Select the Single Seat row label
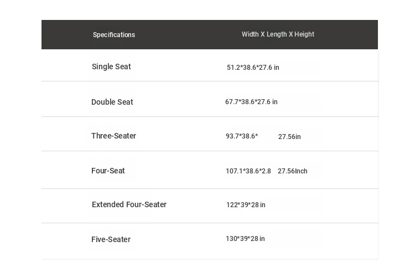The width and height of the screenshot is (415, 277). pos(111,66)
